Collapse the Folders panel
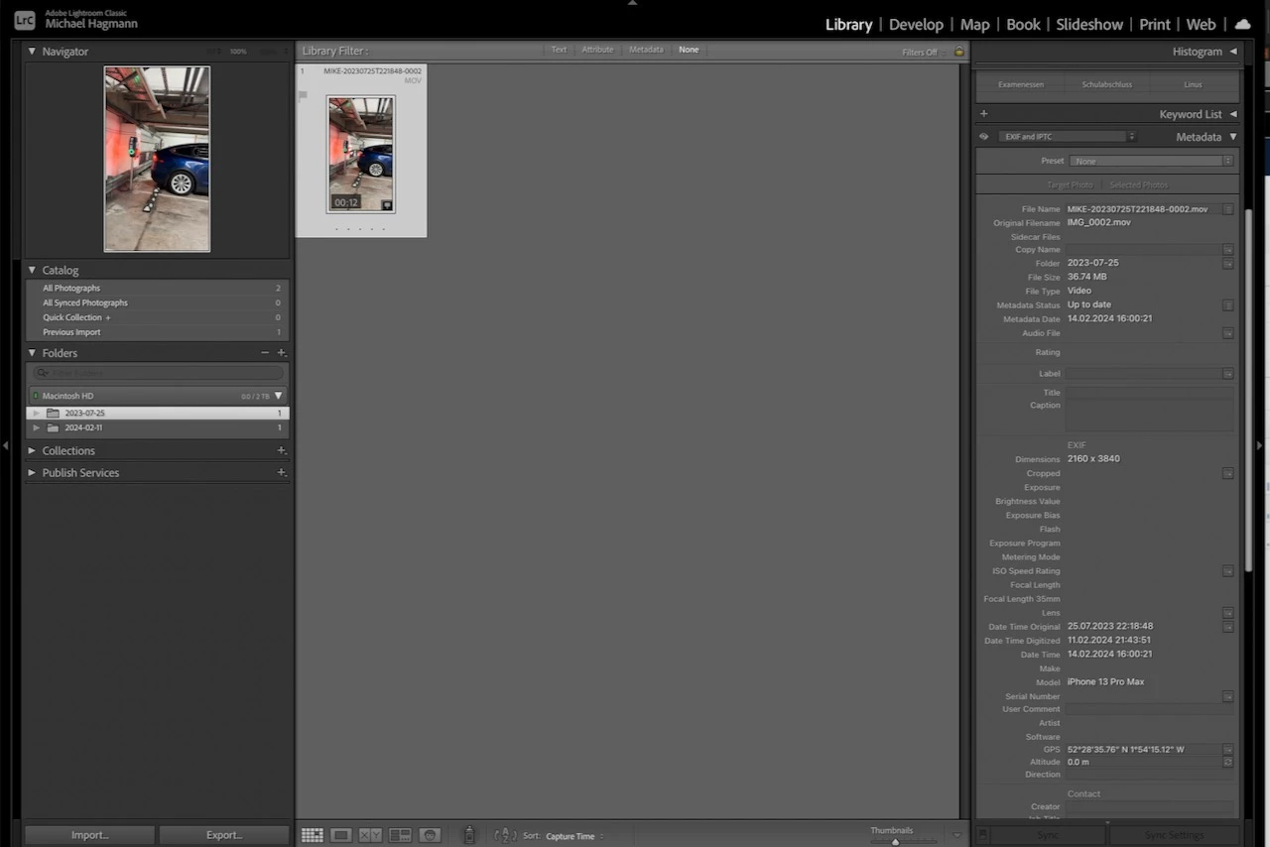1270x847 pixels. 32,353
